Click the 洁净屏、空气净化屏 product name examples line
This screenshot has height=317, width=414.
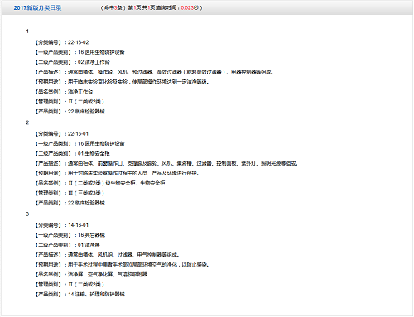coord(91,275)
